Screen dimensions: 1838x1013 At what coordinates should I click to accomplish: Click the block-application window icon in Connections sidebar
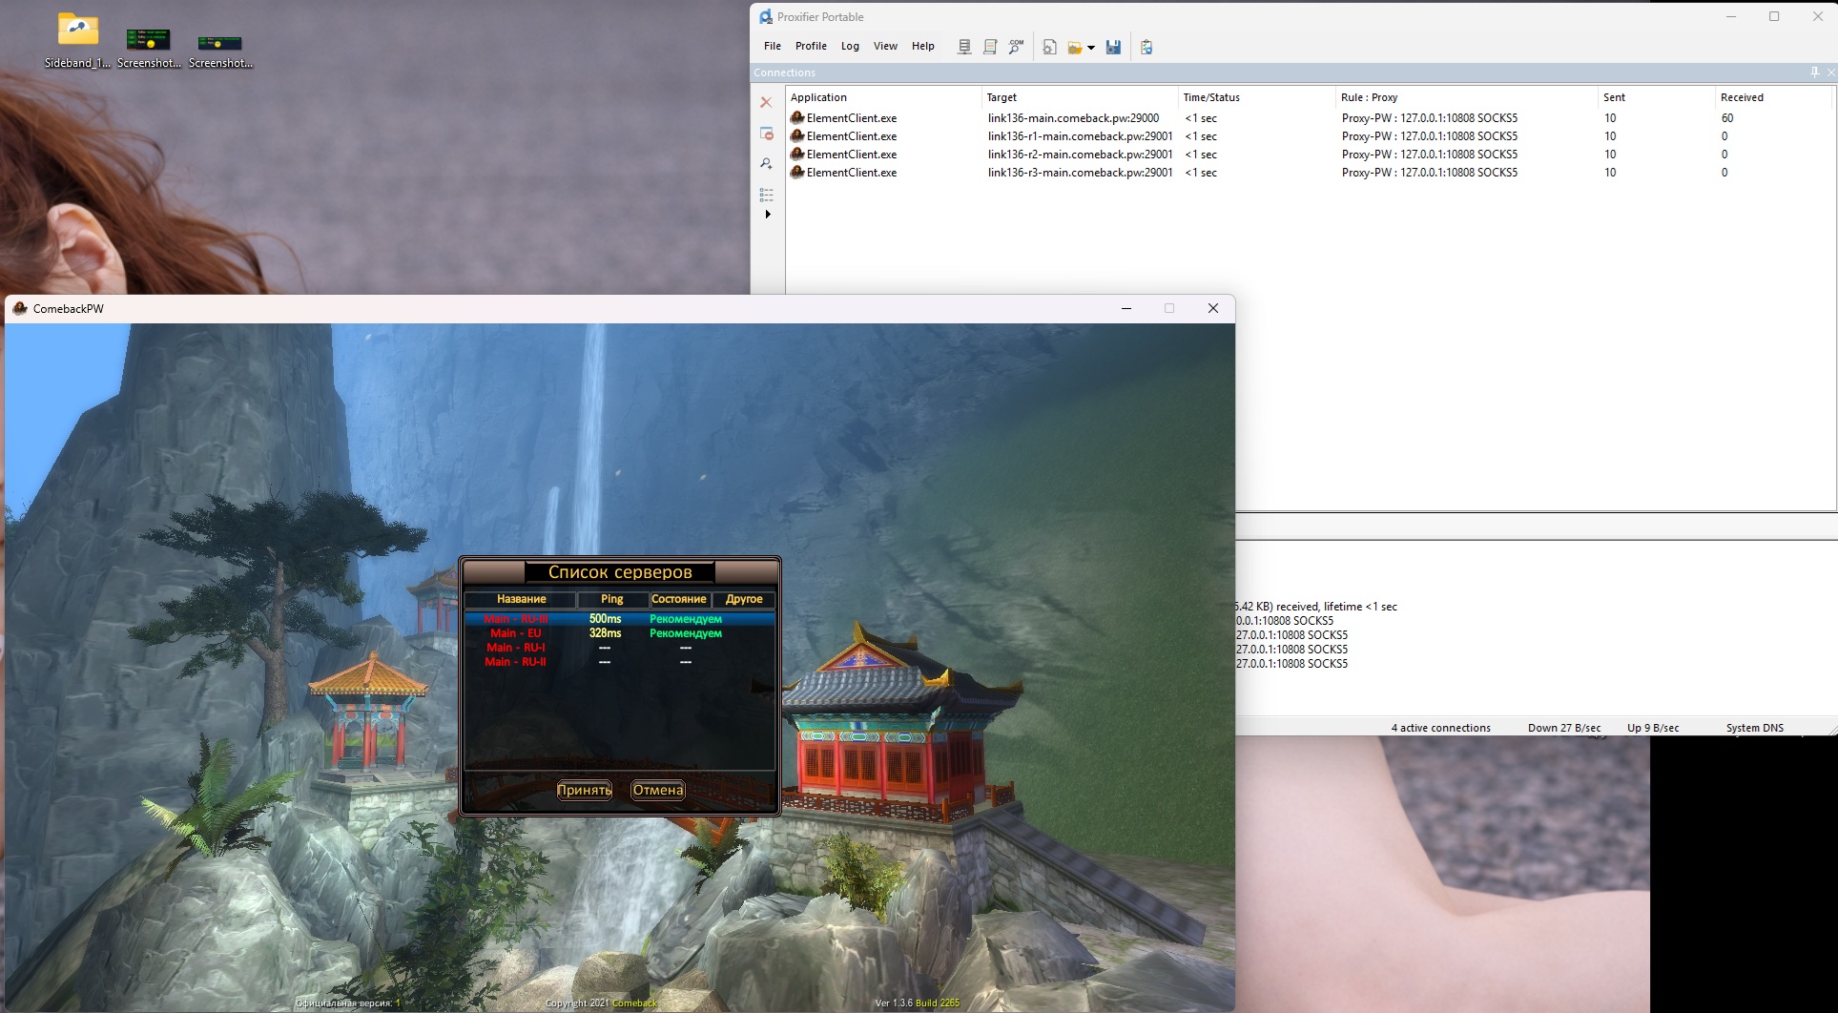(766, 134)
